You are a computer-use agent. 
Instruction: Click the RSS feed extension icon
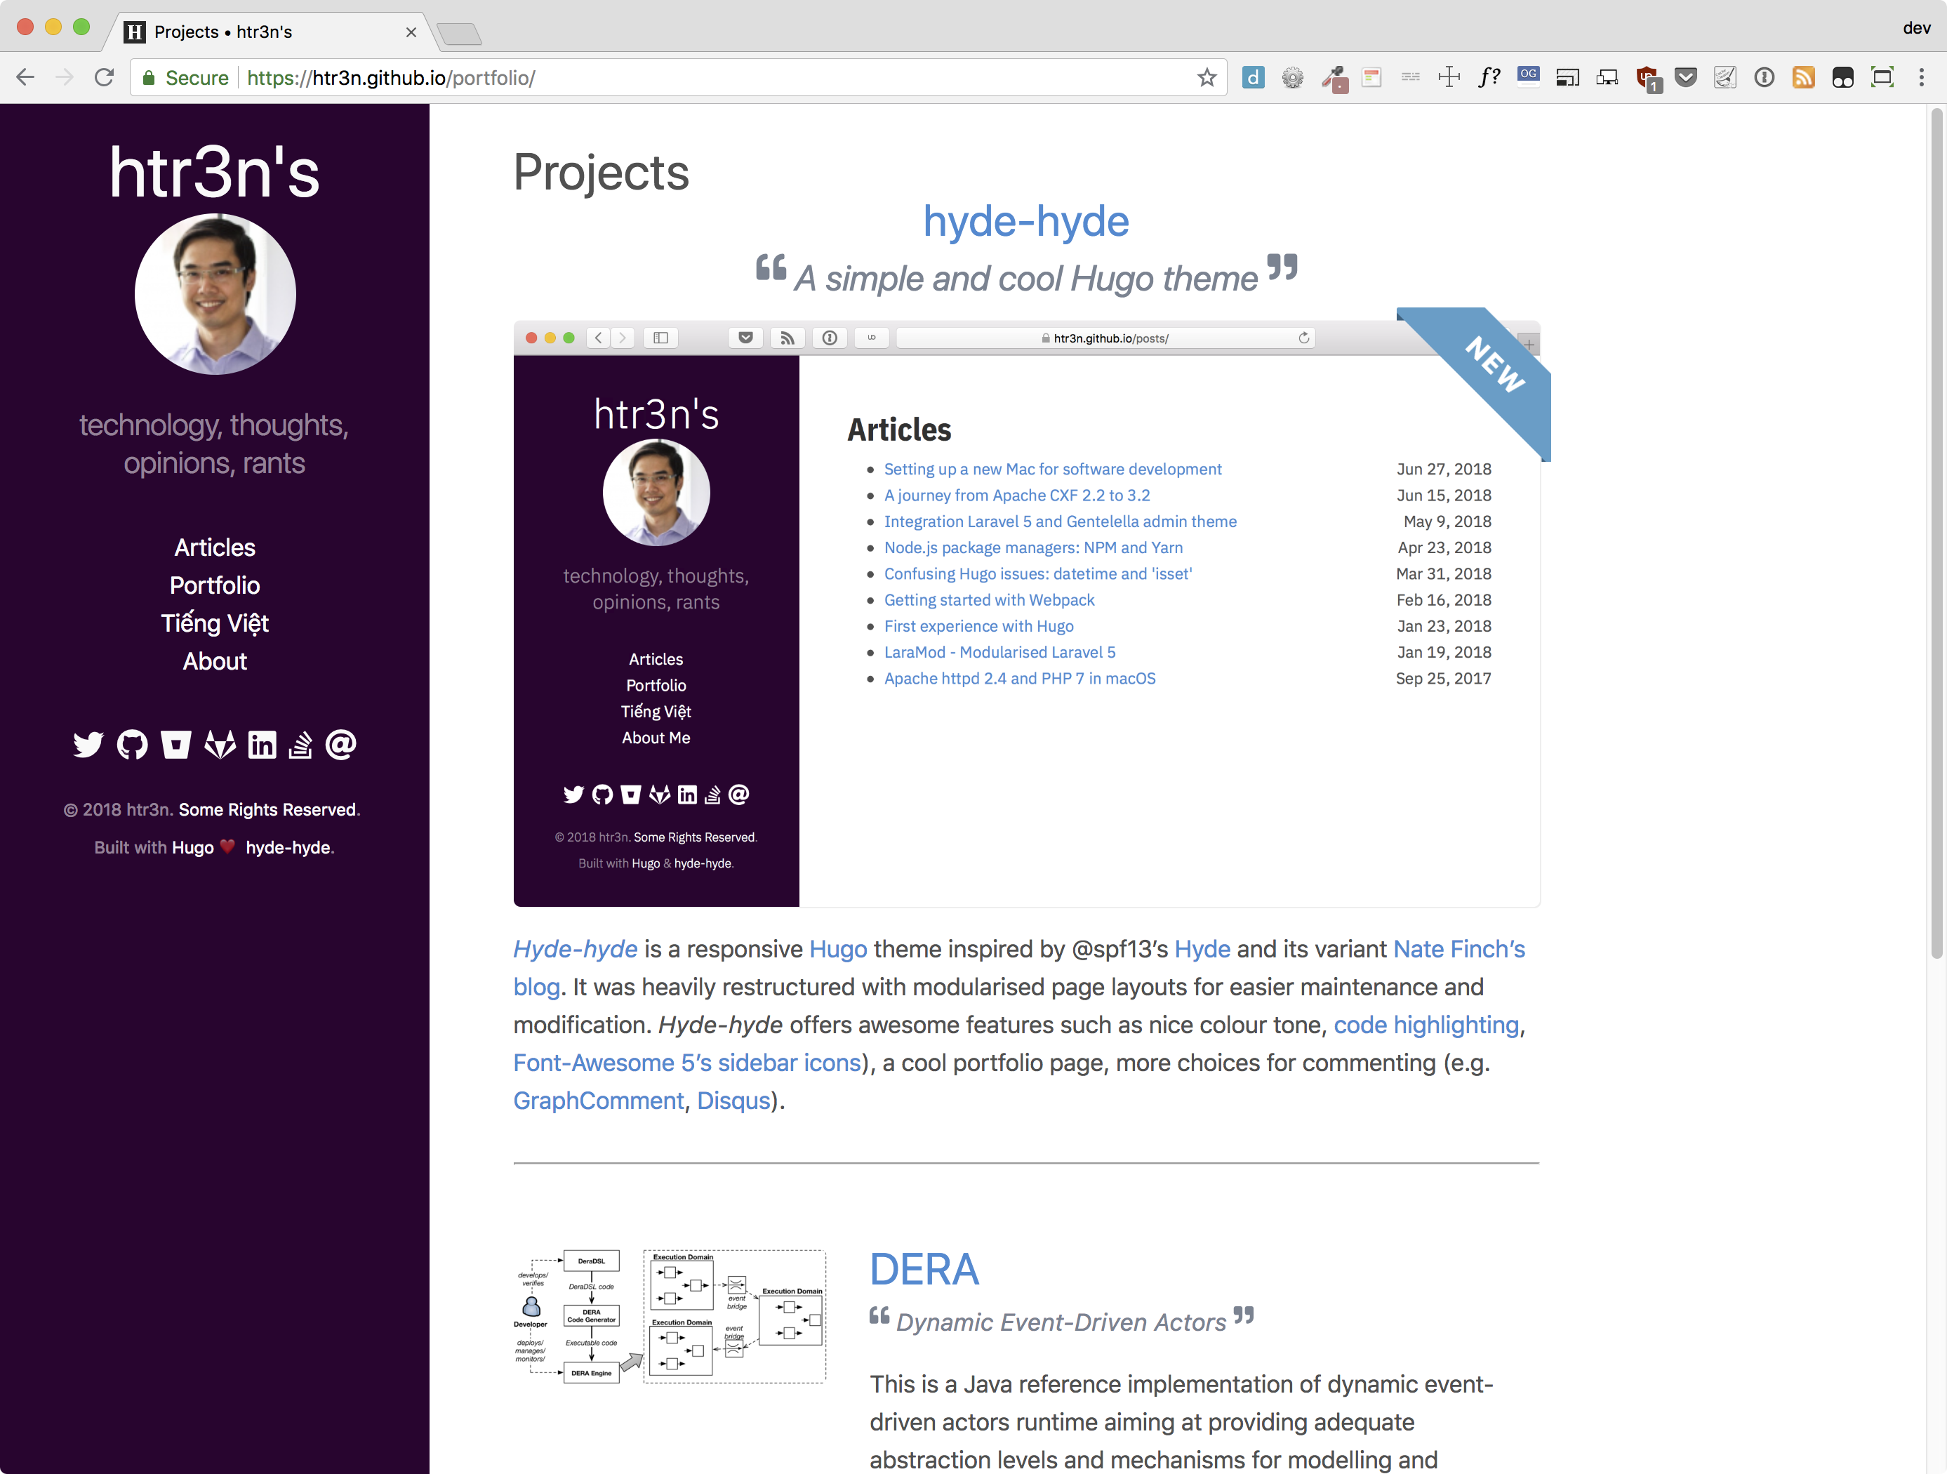[x=1804, y=77]
